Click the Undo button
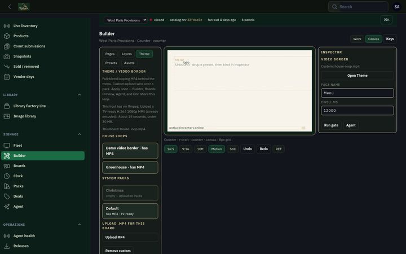 click(x=248, y=149)
